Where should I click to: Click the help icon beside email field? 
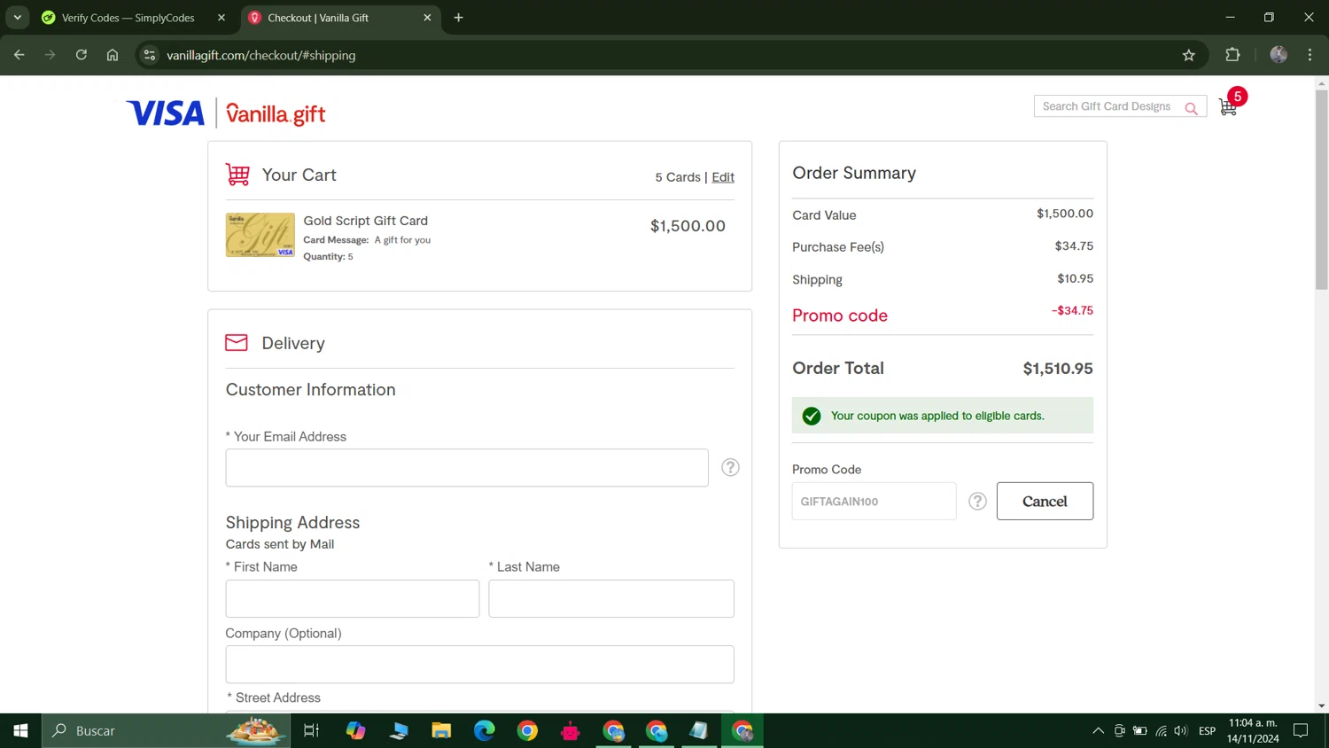pos(730,467)
